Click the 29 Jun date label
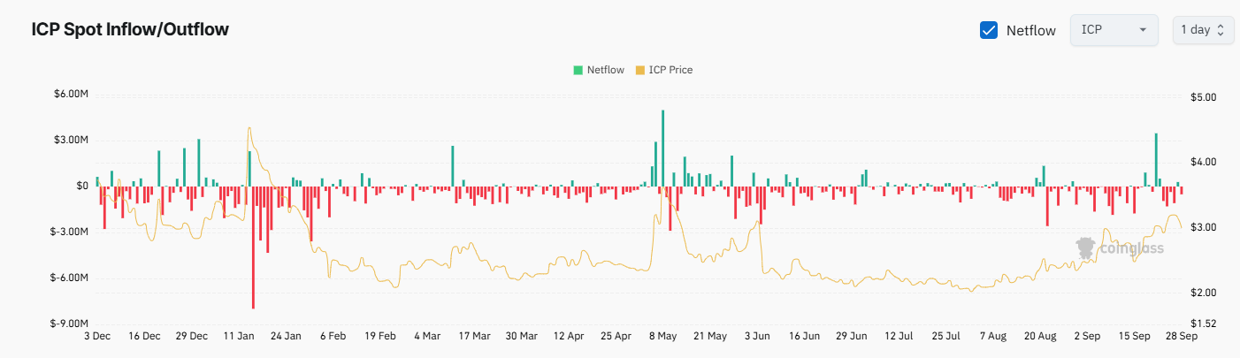Screen dimensions: 1240x358 coord(852,337)
